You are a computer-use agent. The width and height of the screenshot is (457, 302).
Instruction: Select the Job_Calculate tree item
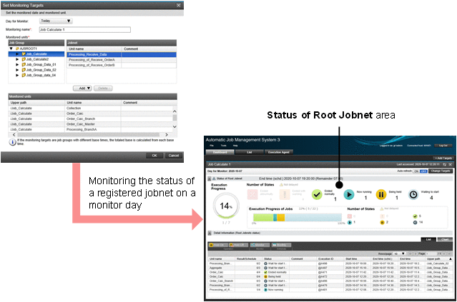pos(36,54)
